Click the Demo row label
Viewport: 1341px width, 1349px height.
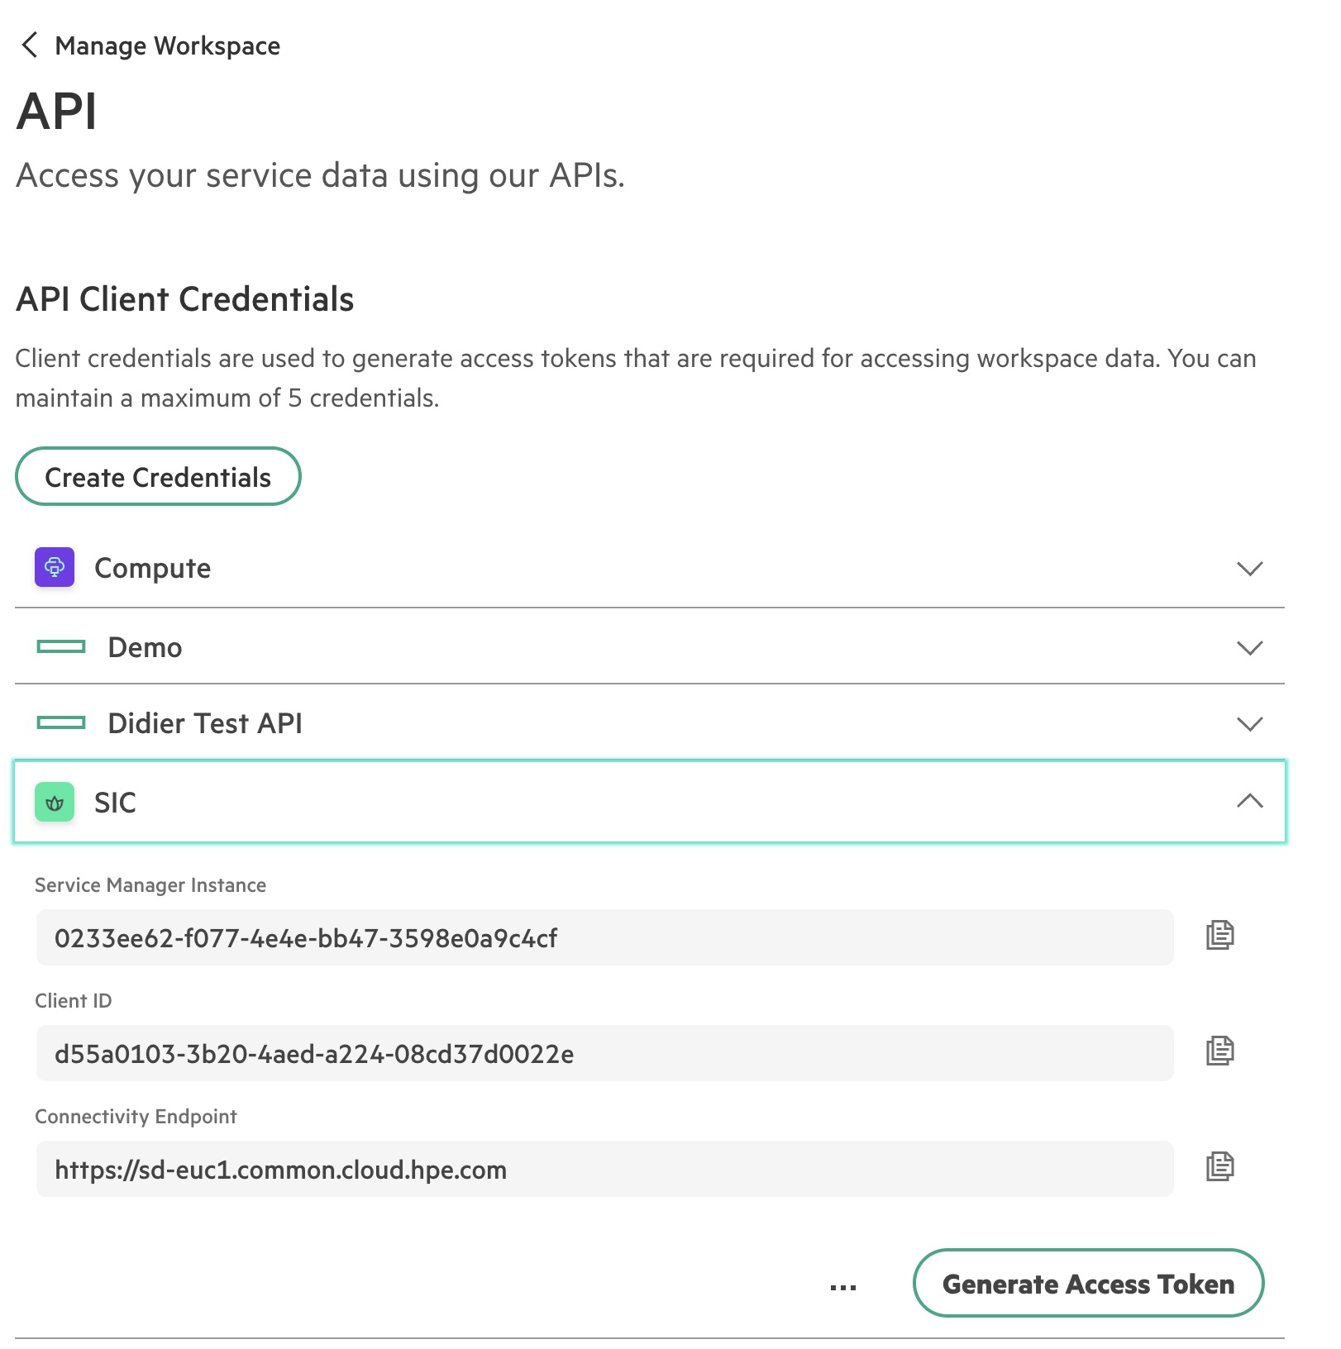pos(145,647)
